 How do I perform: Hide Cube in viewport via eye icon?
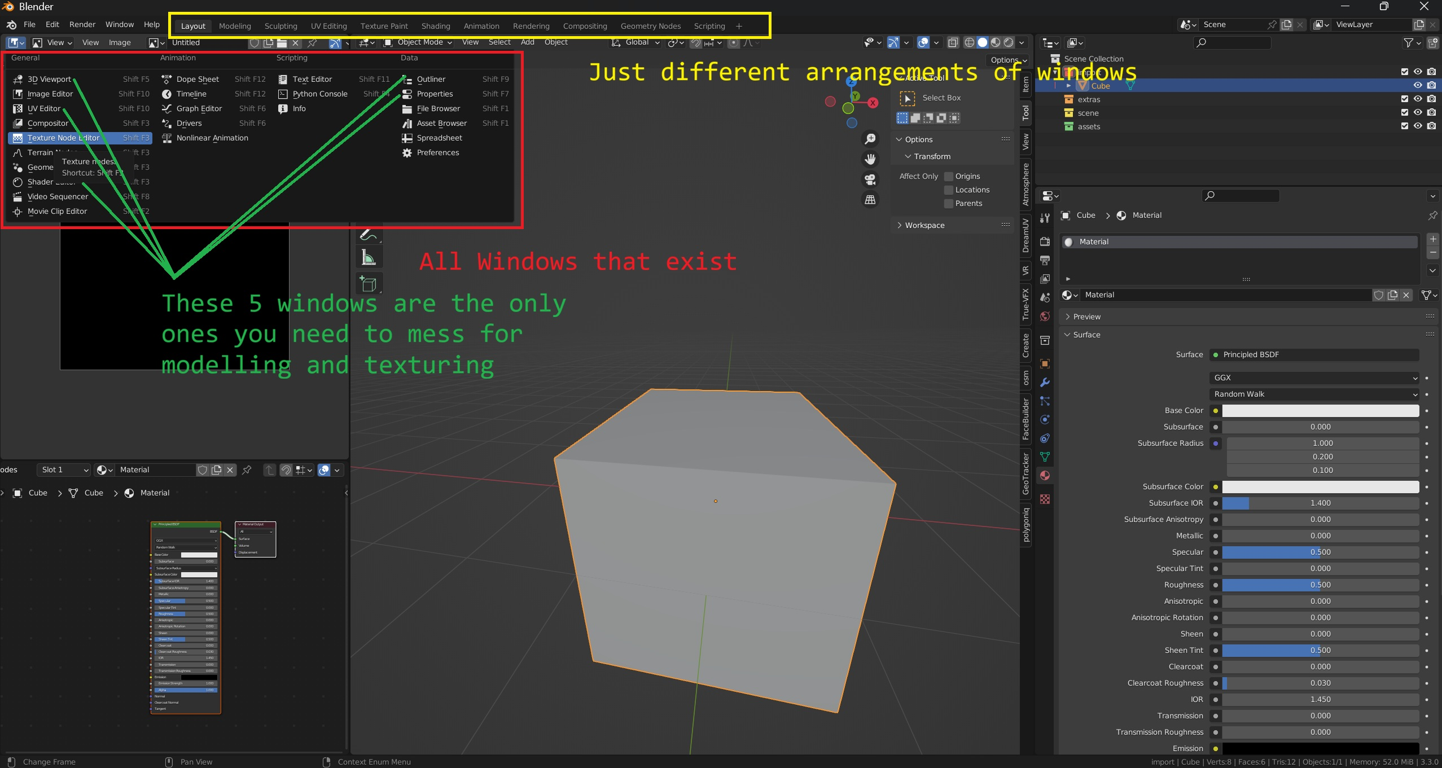1418,85
